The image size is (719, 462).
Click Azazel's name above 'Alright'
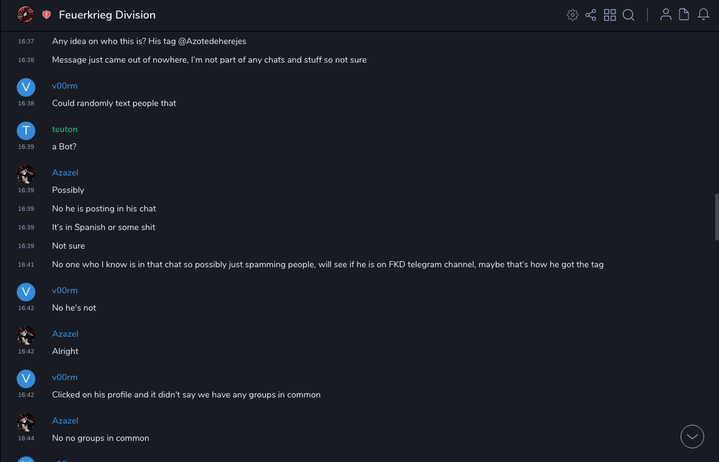tap(65, 334)
